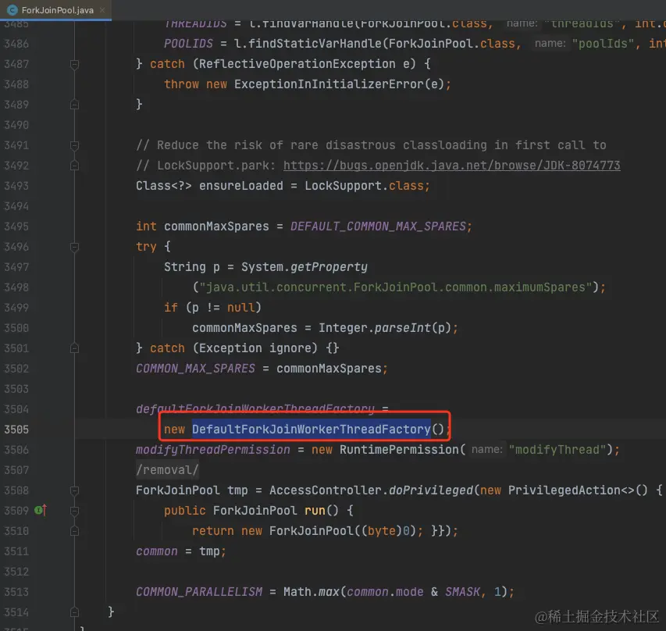This screenshot has height=631, width=666.
Task: Close the ForkJoinPool.java editor tab
Action: (102, 10)
